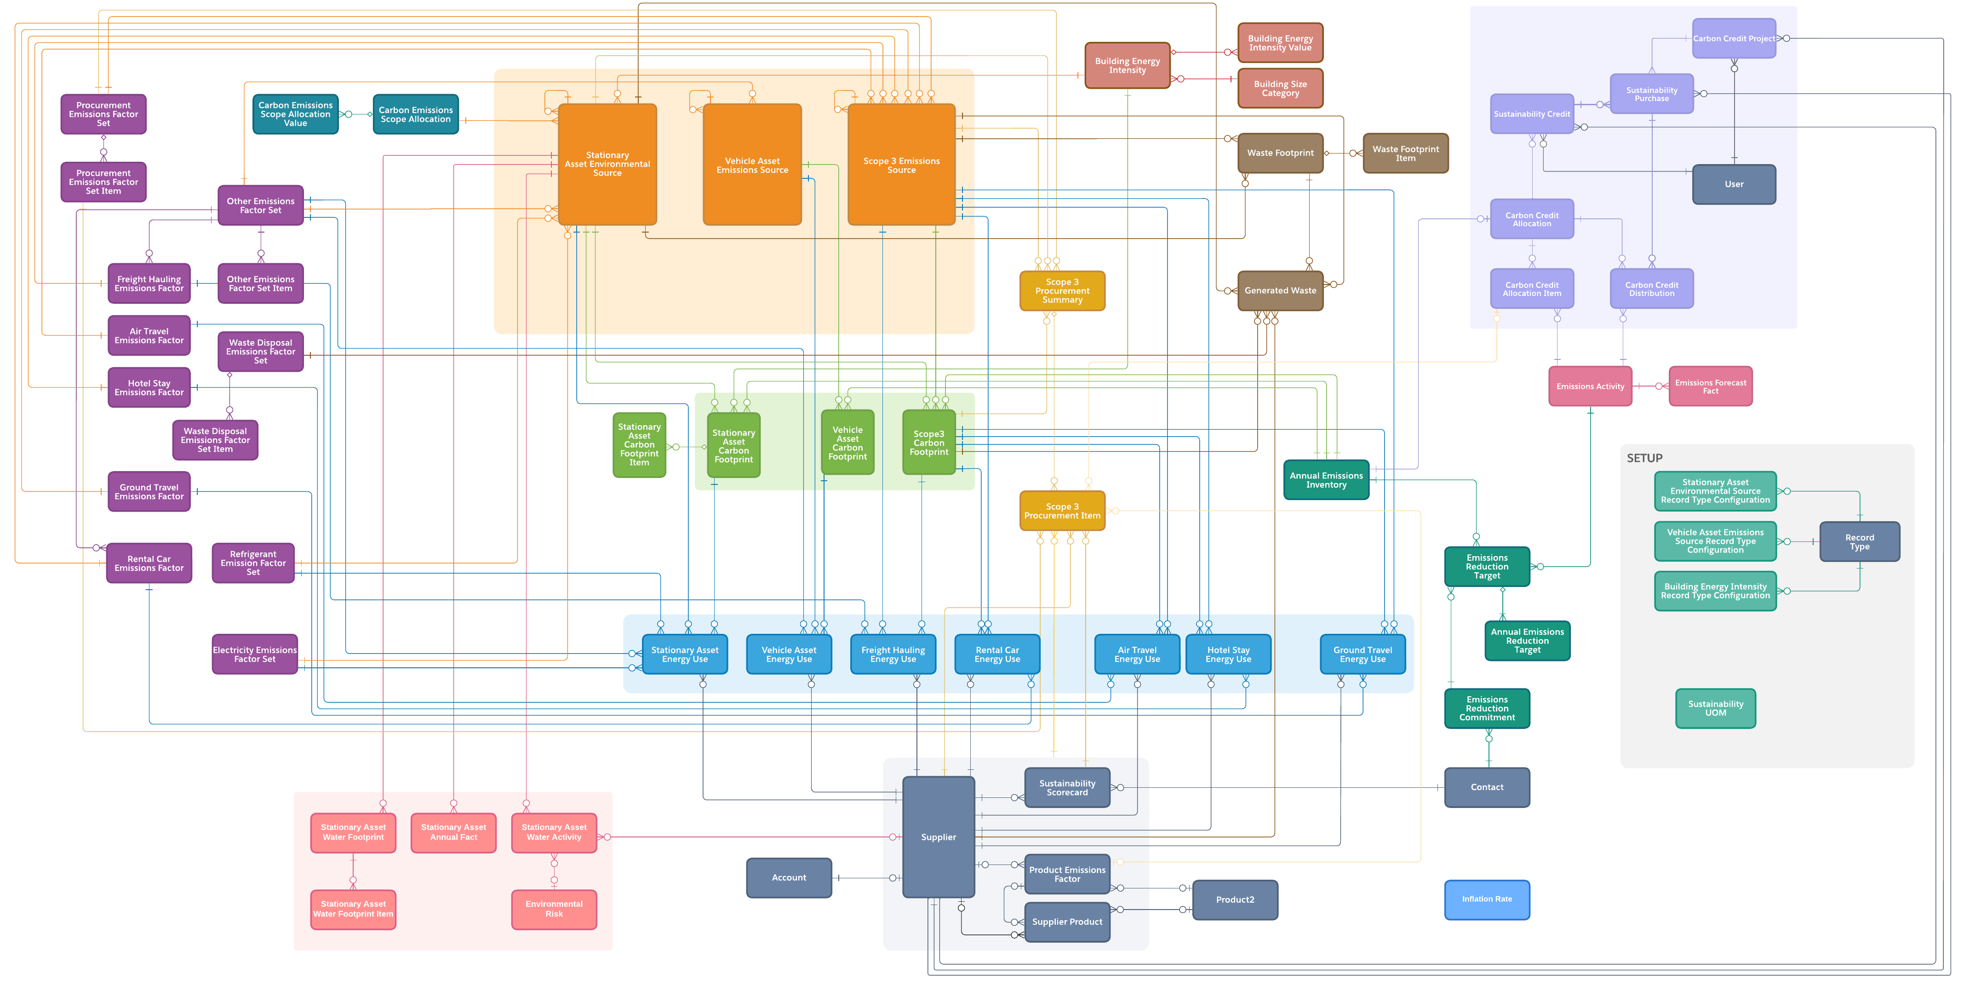1964x990 pixels.
Task: Expand the SETUP section panel
Action: pyautogui.click(x=1643, y=457)
